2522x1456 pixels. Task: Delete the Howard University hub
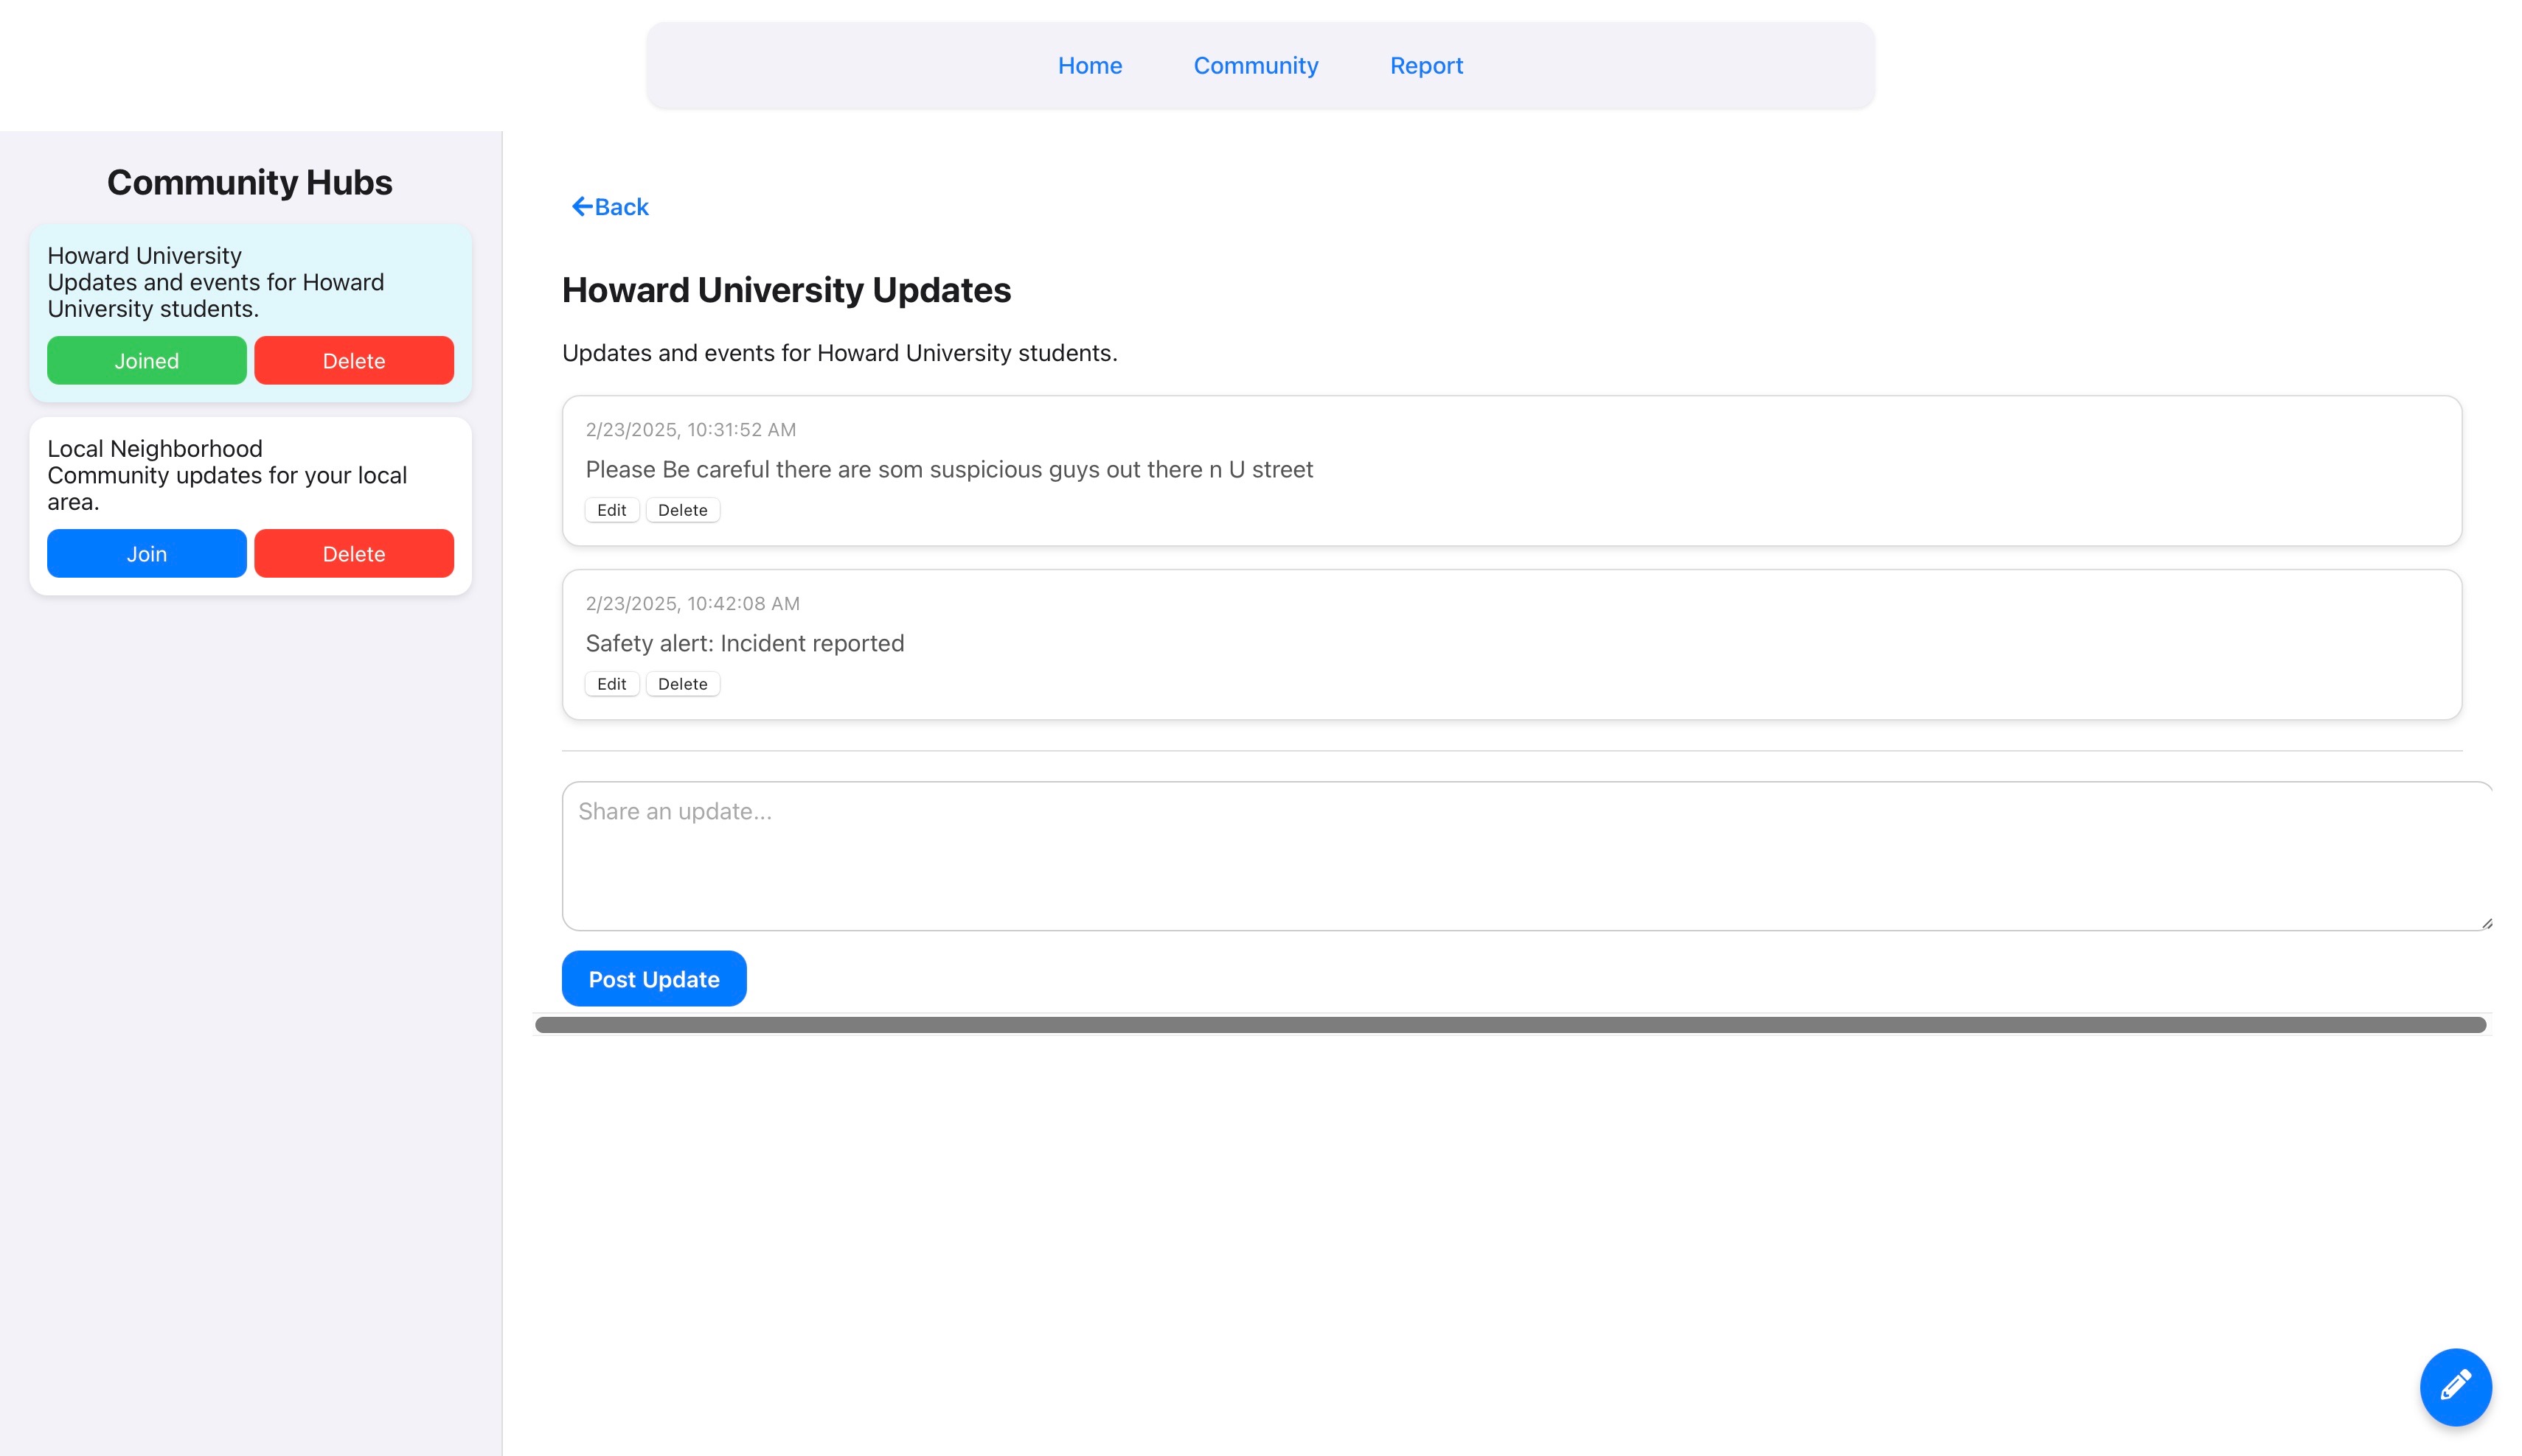tap(353, 361)
